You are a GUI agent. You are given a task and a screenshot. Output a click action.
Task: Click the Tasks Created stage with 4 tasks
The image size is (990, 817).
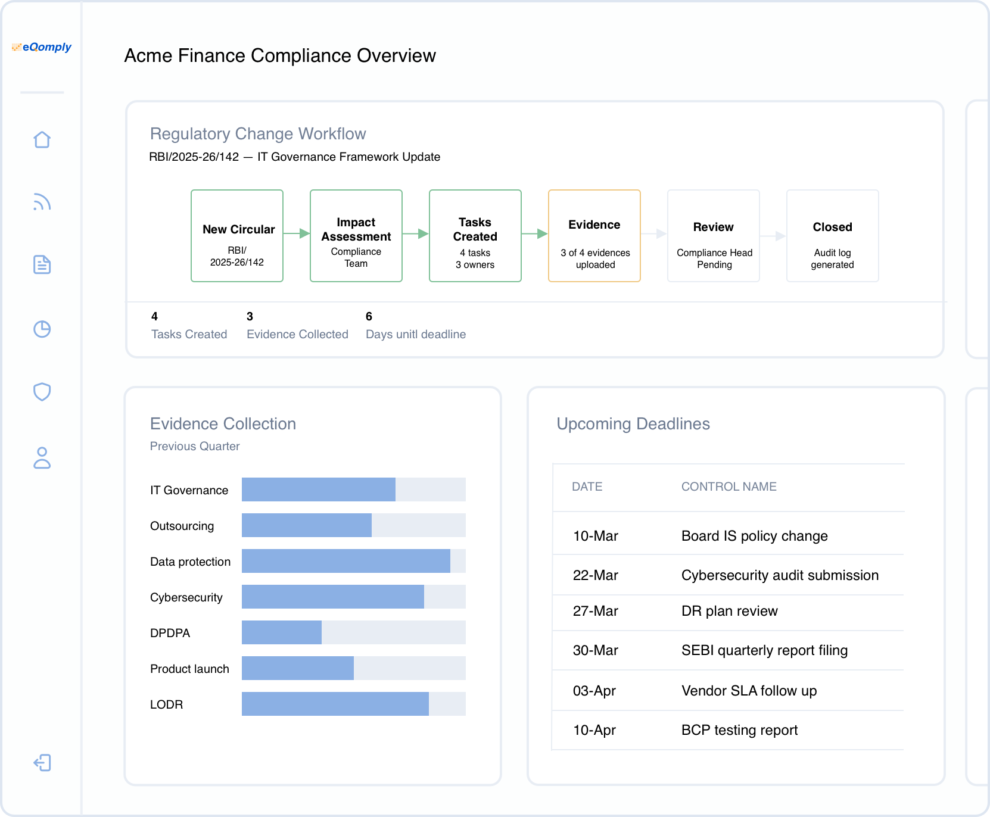tap(475, 236)
